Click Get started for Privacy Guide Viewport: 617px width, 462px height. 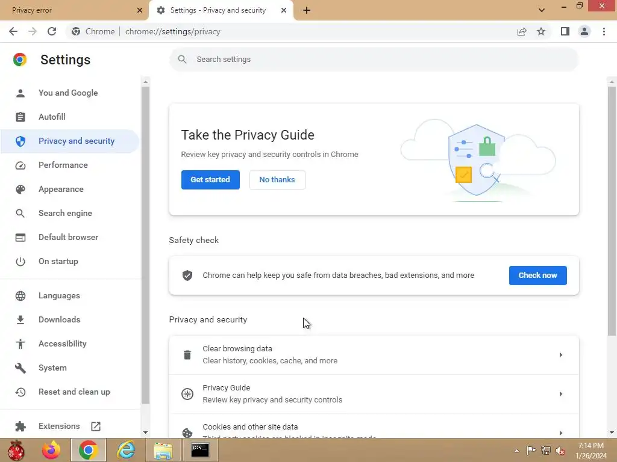point(210,179)
